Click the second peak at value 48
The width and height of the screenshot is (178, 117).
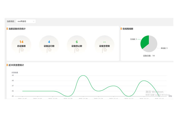(144, 81)
